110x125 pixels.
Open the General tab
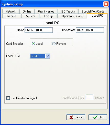coord(12,16)
